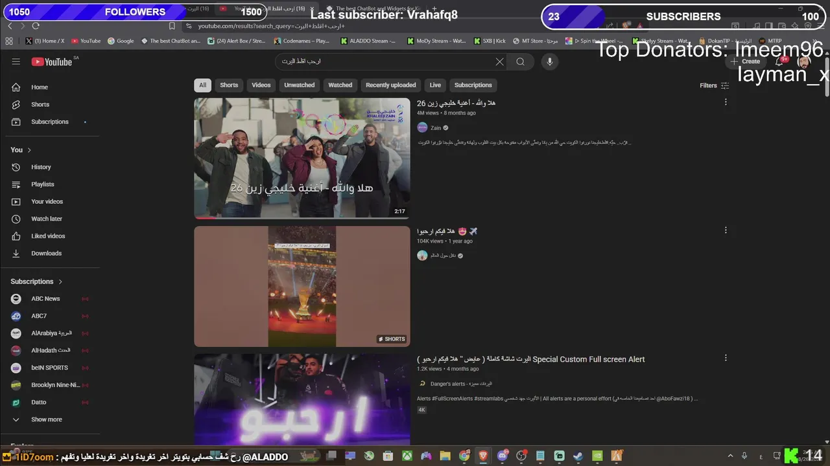Click the search magnifier button
The width and height of the screenshot is (830, 466).
520,61
